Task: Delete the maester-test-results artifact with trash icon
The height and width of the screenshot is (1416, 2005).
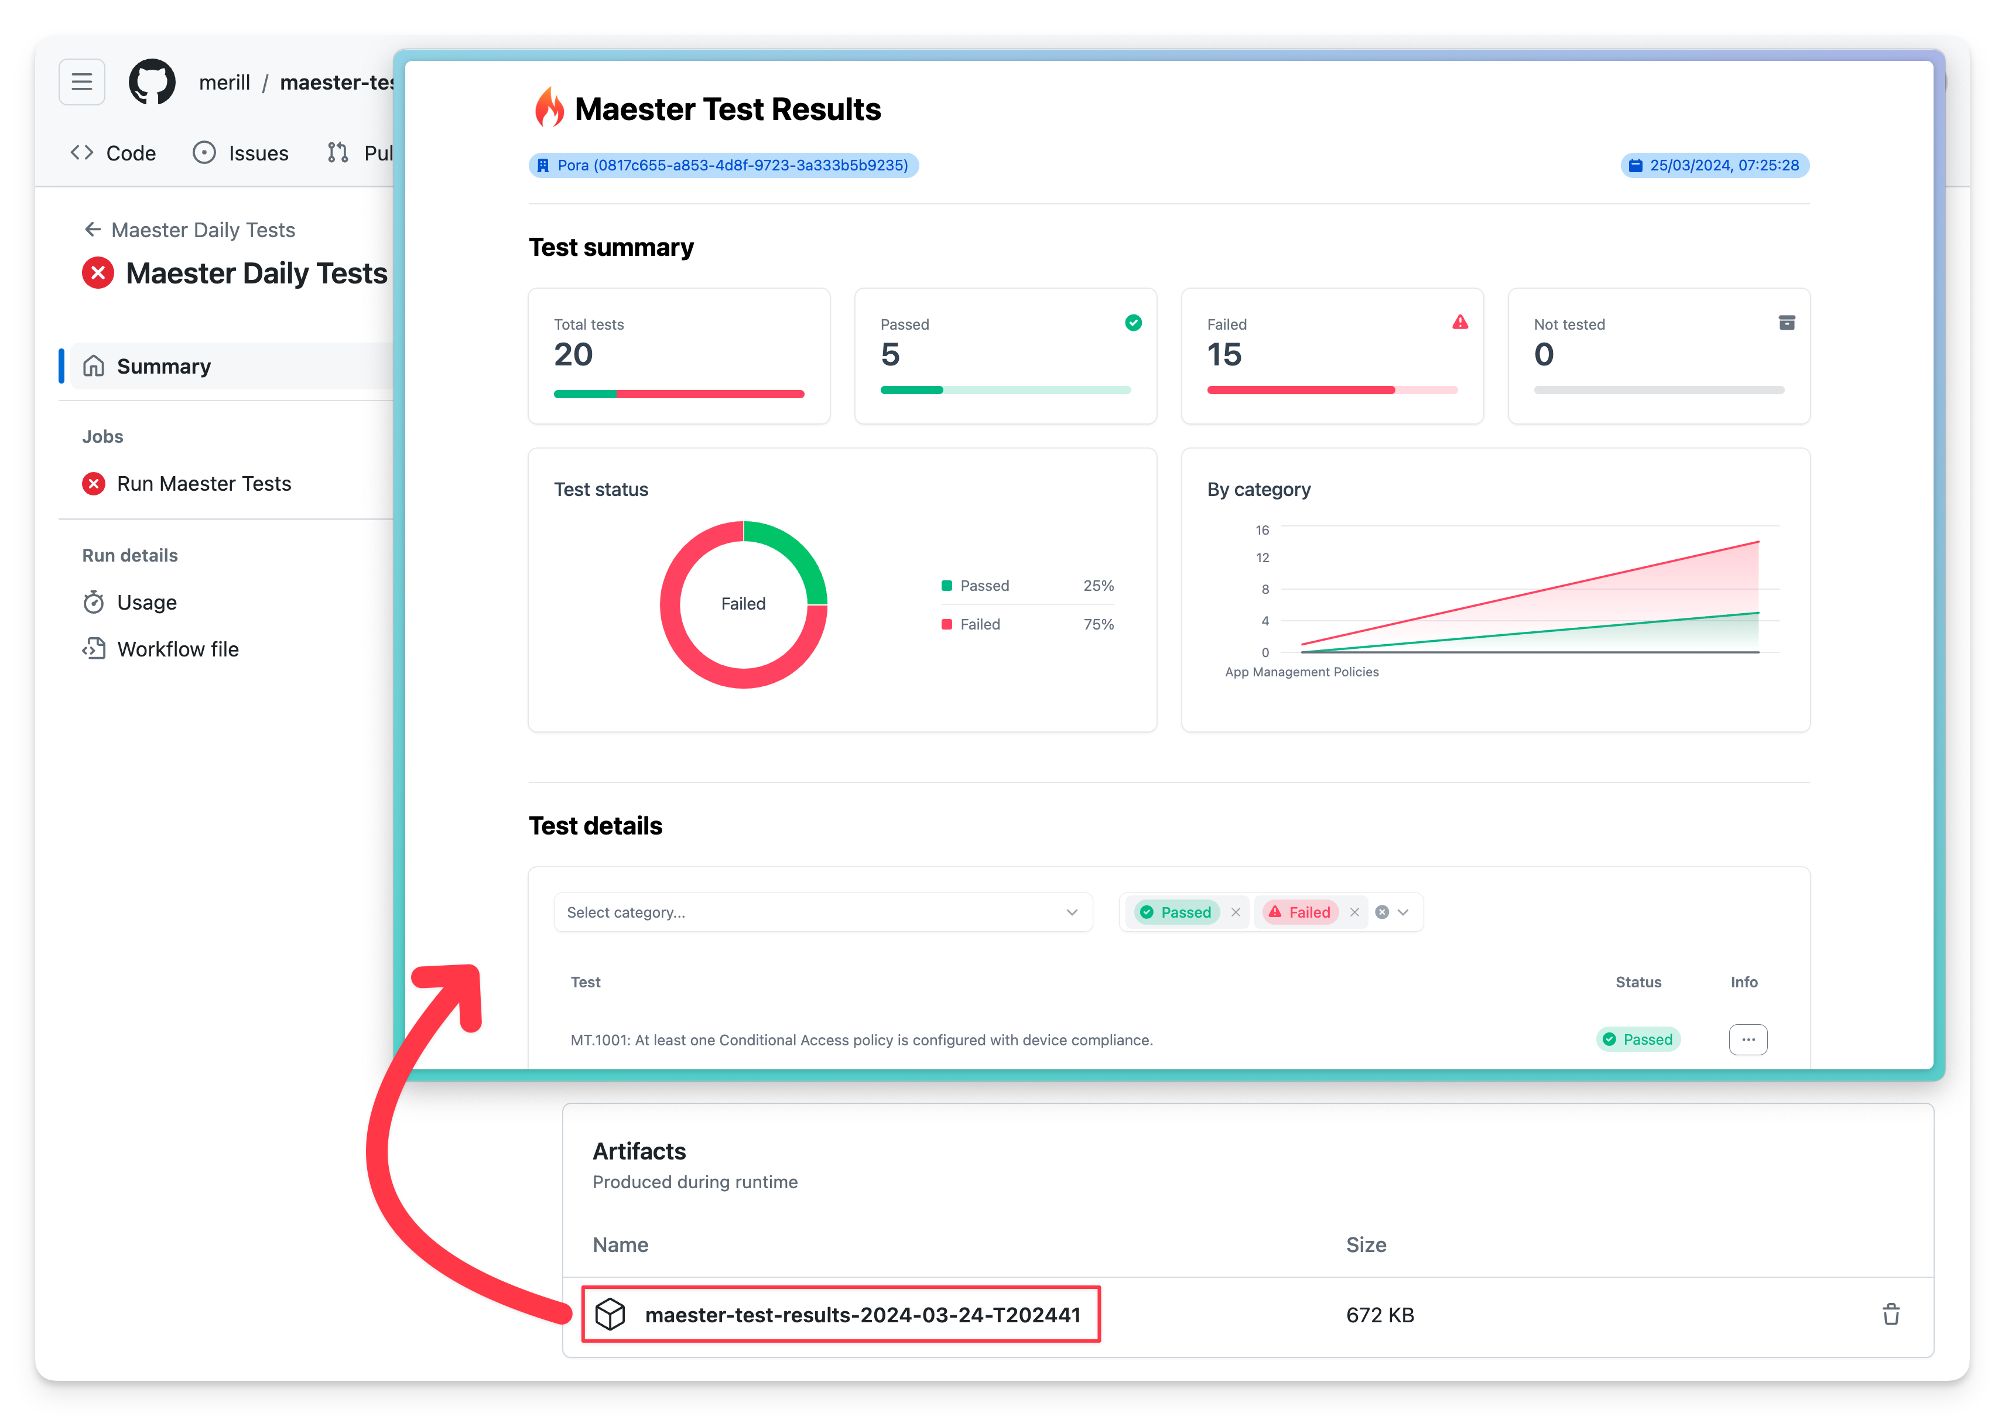Action: tap(1891, 1314)
